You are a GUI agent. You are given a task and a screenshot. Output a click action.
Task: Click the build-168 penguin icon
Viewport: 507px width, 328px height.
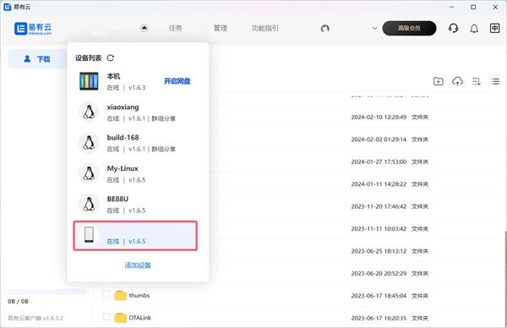click(89, 143)
